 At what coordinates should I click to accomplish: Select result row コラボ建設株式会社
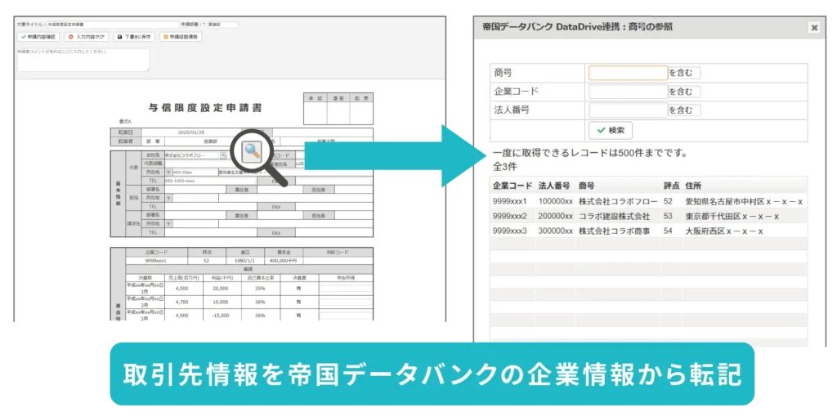648,216
